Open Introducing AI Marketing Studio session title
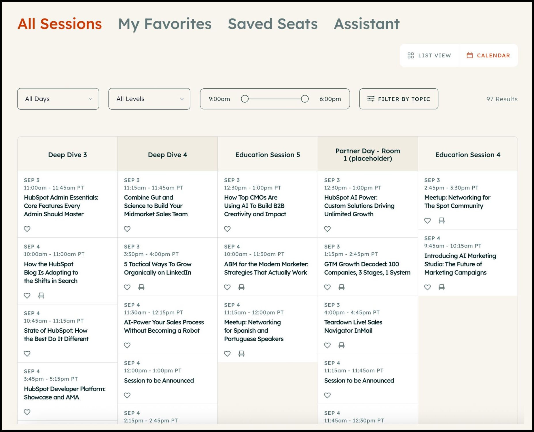Viewport: 534px width, 432px height. tap(460, 264)
